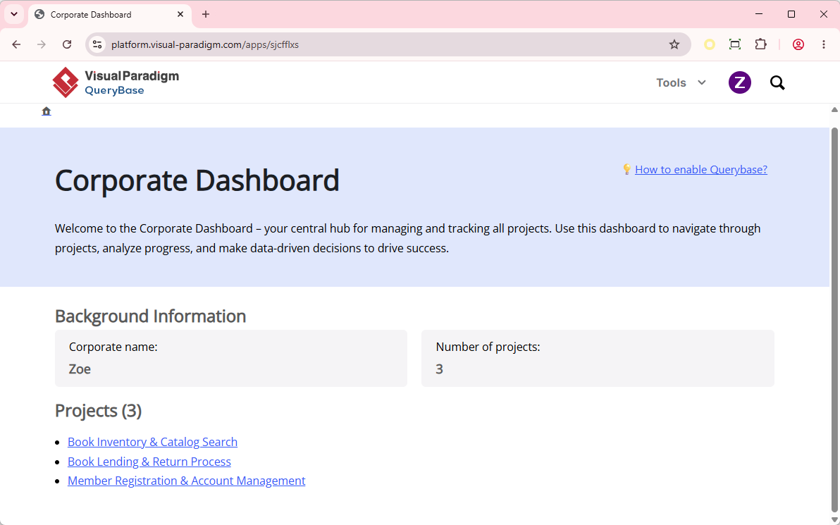Click the Visual Paradigm QueryBase logo
Viewport: 840px width, 525px height.
pyautogui.click(x=116, y=82)
